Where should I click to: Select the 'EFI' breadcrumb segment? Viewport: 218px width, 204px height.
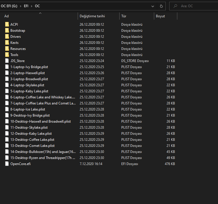tap(26, 6)
